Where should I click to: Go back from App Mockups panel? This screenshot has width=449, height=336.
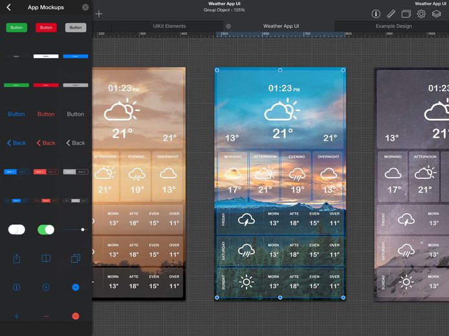pyautogui.click(x=8, y=7)
